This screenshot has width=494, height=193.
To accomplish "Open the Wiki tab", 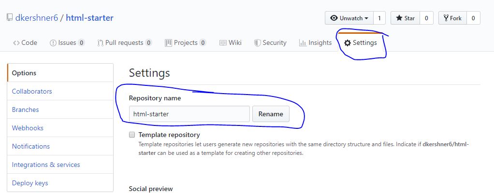I will 231,43.
